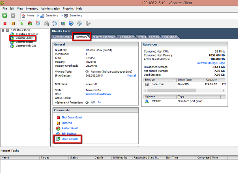Click the Recent Tasks Target column header
The height and width of the screenshot is (173, 238).
[x=54, y=158]
